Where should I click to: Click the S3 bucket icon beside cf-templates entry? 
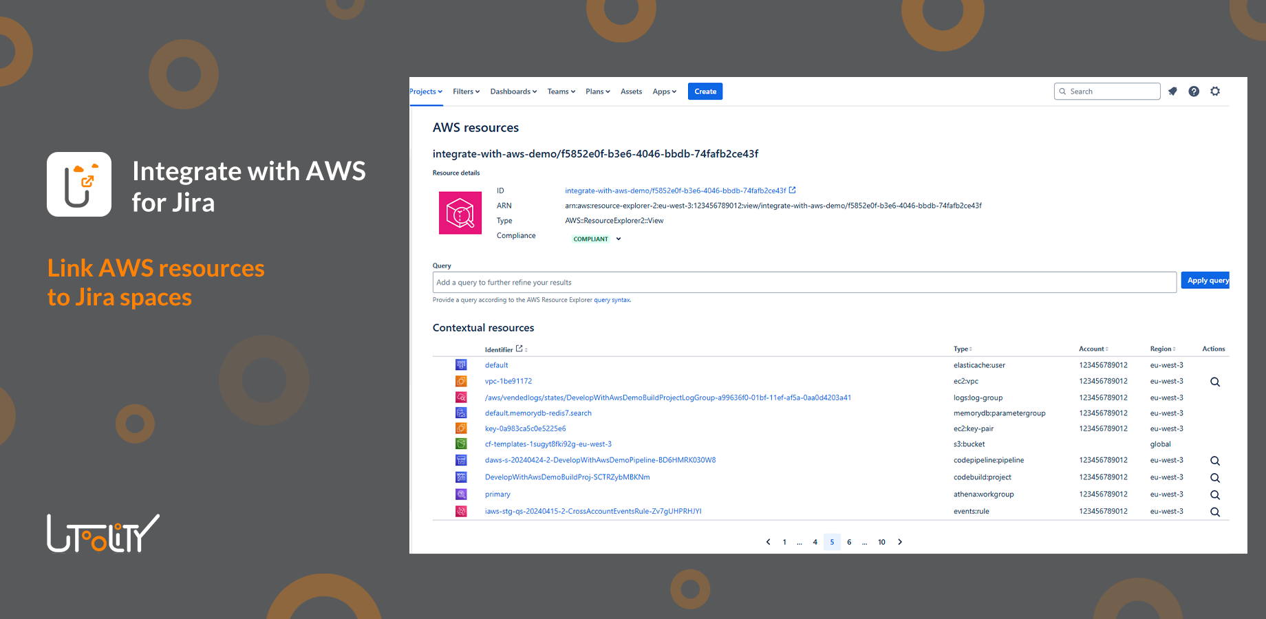pos(461,444)
